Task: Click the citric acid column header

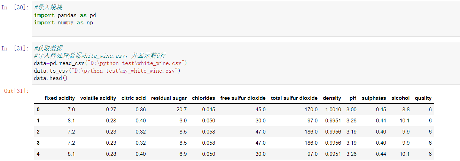Action: [x=134, y=98]
